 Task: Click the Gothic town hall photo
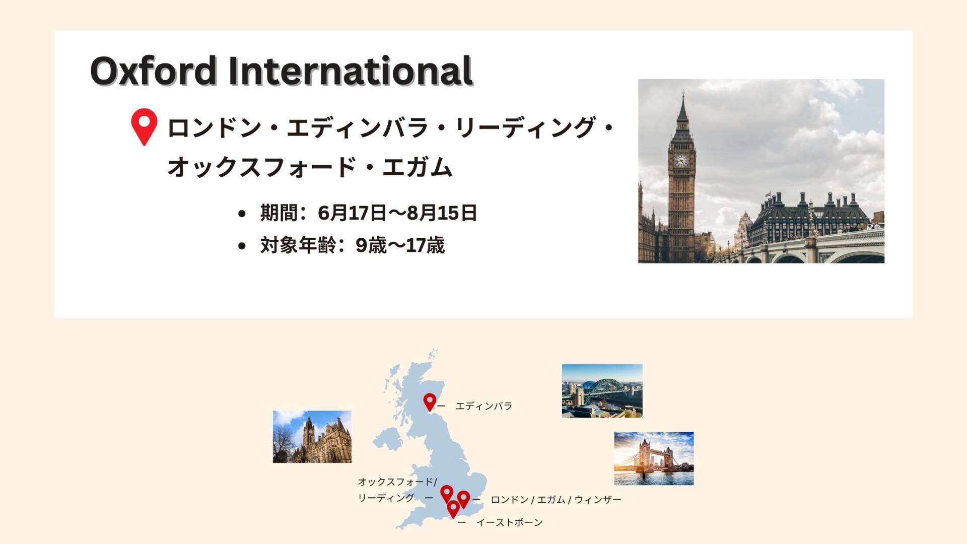point(312,437)
